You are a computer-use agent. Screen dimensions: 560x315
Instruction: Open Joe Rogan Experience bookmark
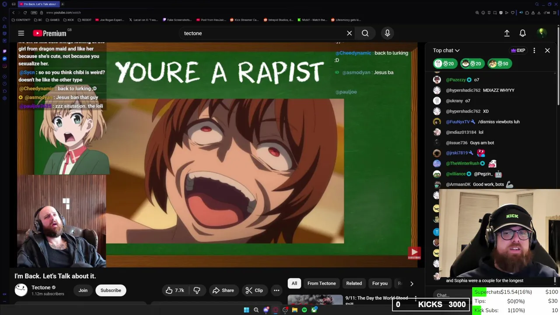pos(110,20)
